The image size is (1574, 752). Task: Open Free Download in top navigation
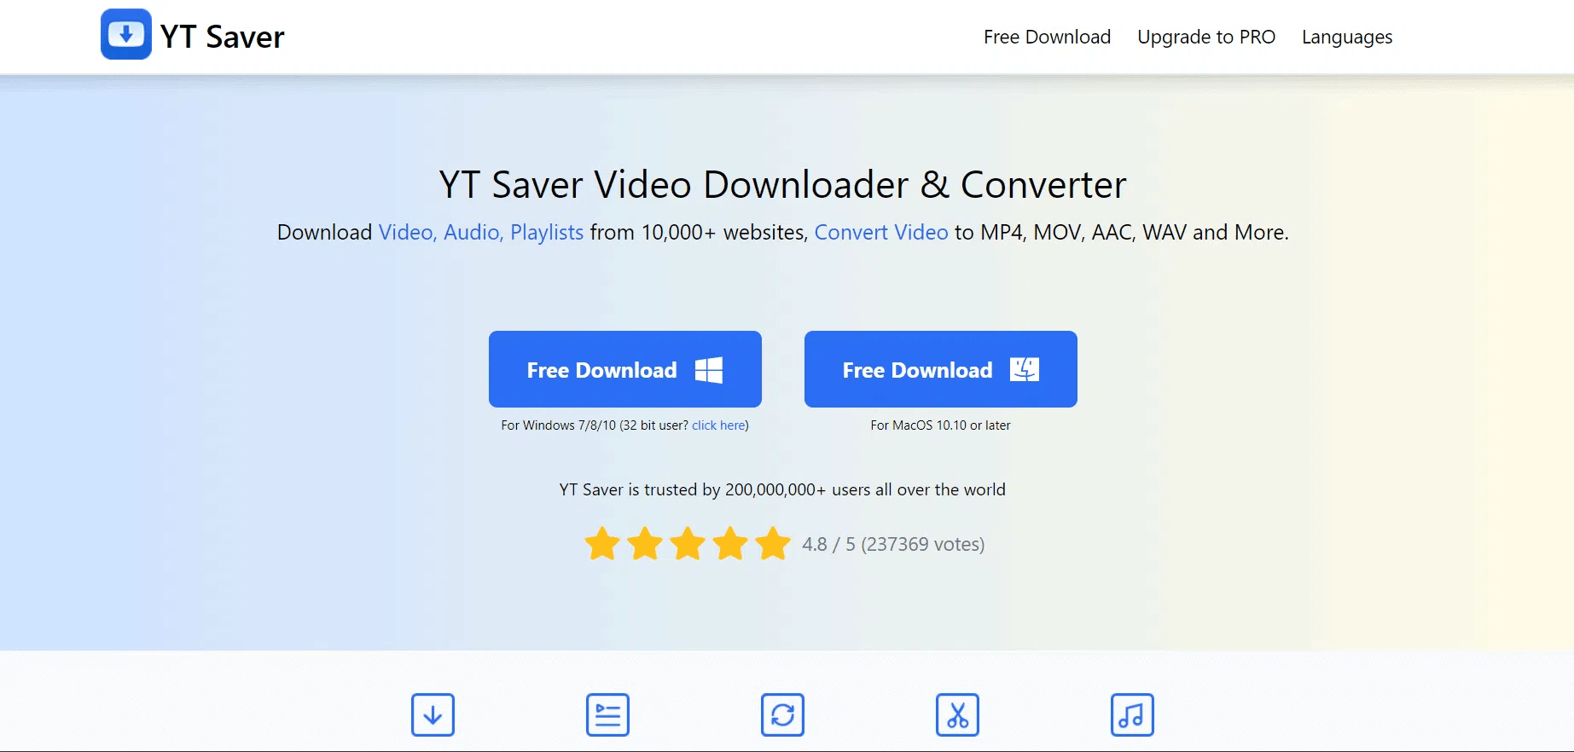tap(1047, 37)
